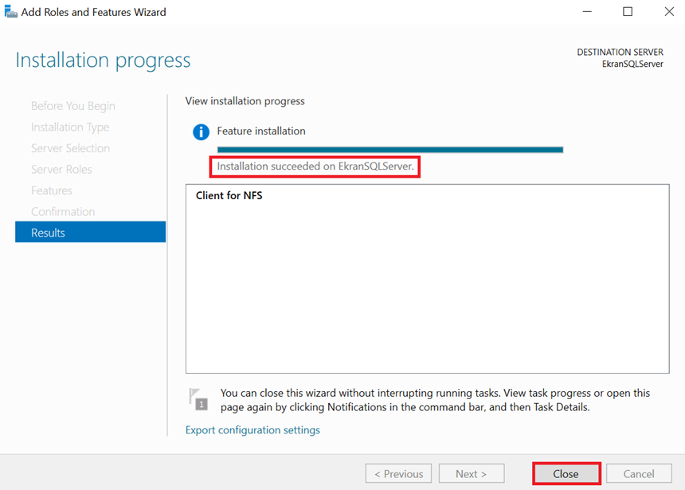Select Before You Begin step

73,106
